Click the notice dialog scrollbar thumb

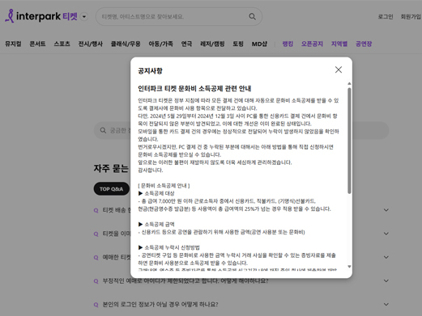coord(349,141)
